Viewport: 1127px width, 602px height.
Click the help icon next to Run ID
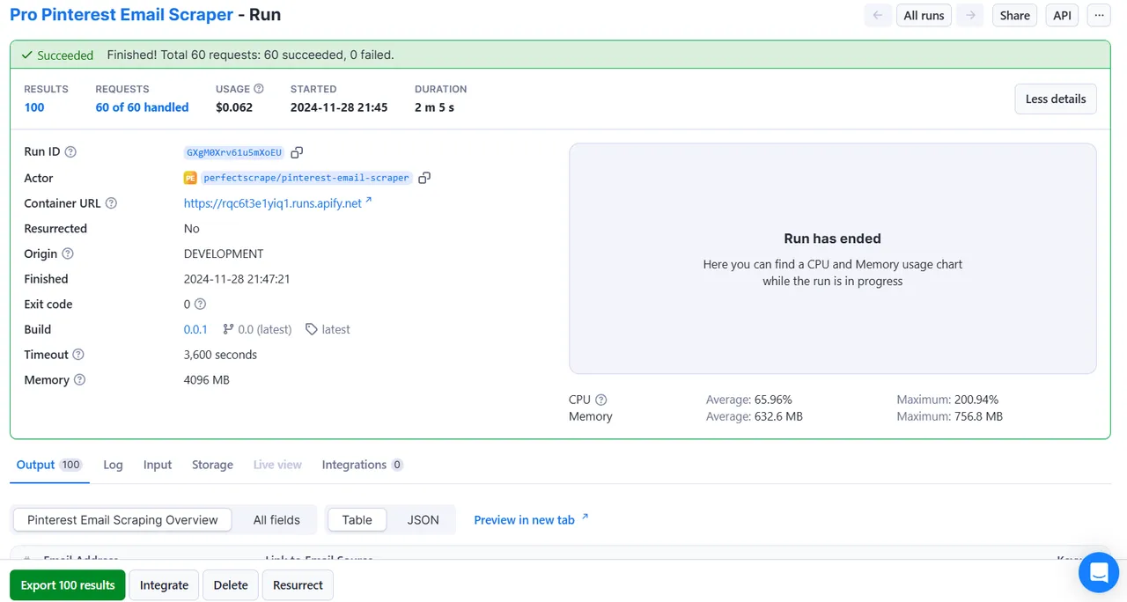(x=70, y=151)
